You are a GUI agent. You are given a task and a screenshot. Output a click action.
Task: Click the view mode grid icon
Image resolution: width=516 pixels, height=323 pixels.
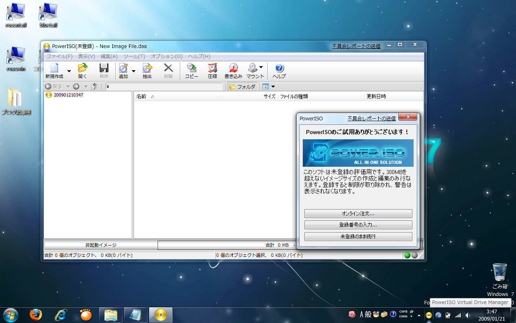[x=265, y=86]
